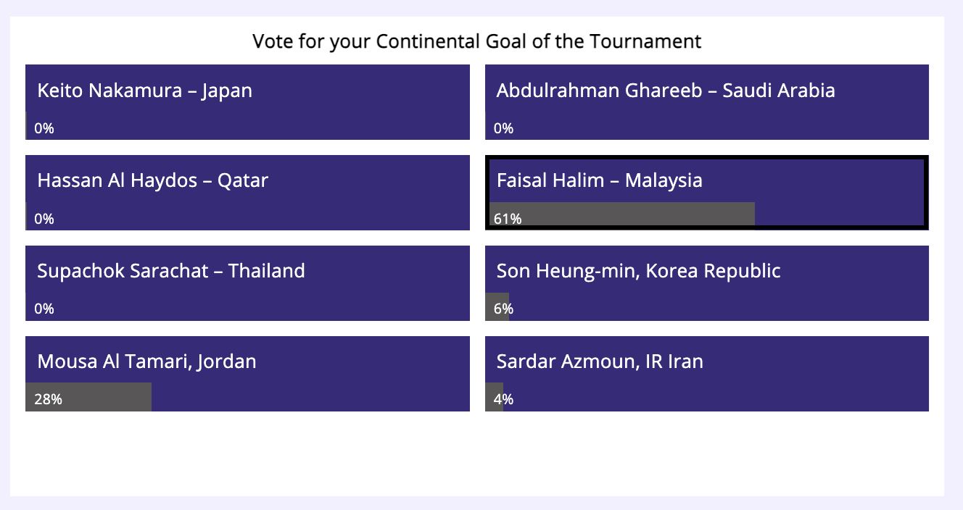This screenshot has width=963, height=510.
Task: Click the name text Son Heung-min, Korea Republic
Action: point(638,271)
